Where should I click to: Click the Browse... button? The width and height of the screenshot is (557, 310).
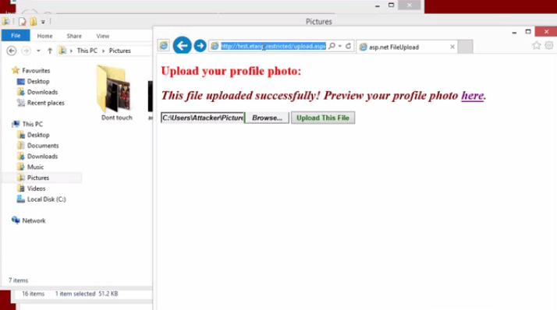(x=267, y=118)
